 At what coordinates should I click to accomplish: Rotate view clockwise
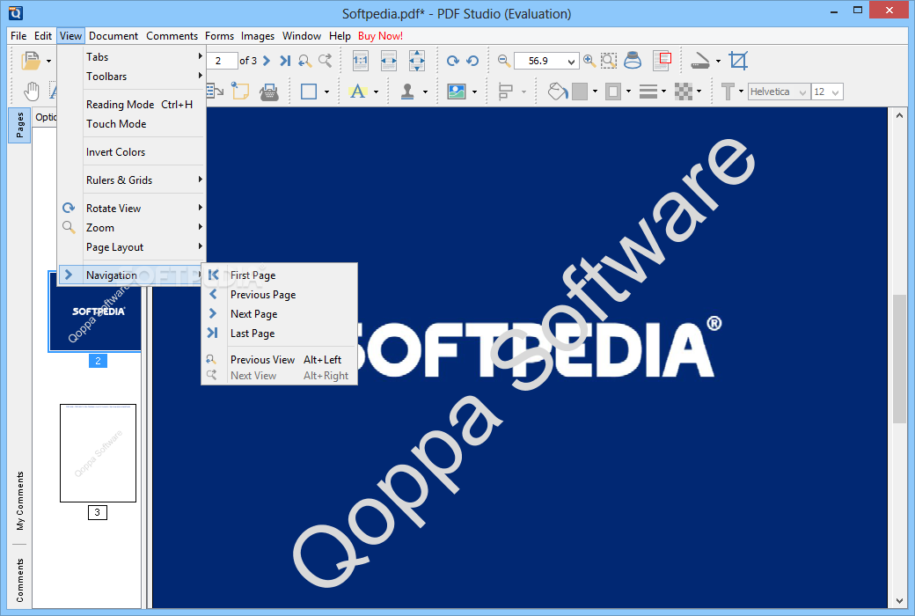click(x=453, y=61)
